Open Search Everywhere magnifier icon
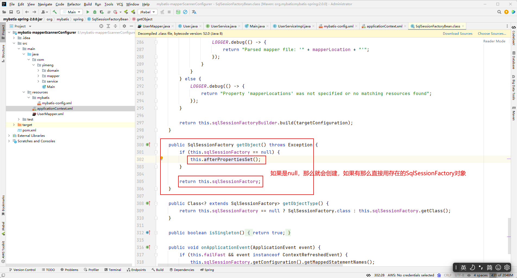This screenshot has height=278, width=517. pos(499,12)
